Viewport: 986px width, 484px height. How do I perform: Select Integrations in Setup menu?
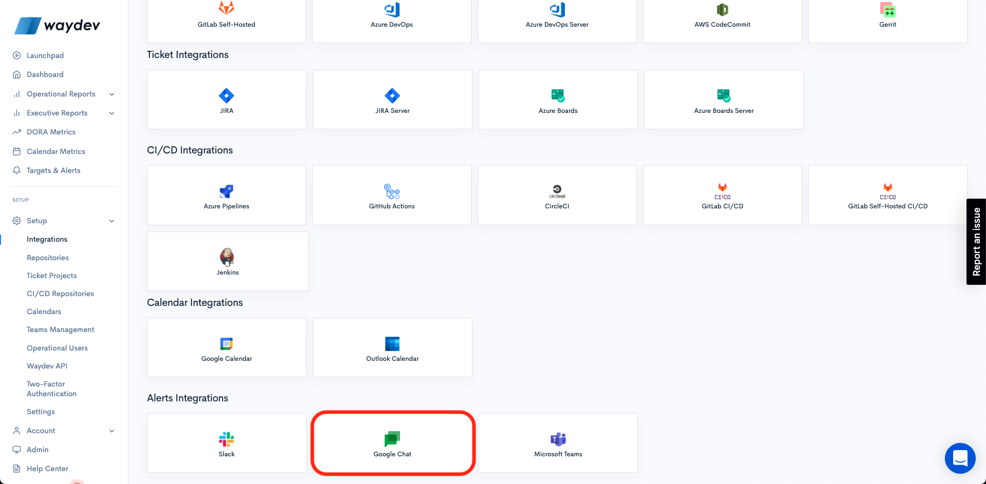[47, 239]
